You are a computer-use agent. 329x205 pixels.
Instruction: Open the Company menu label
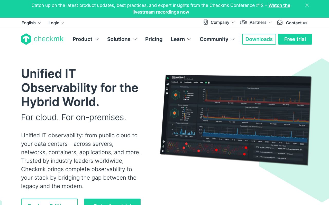coord(220,23)
